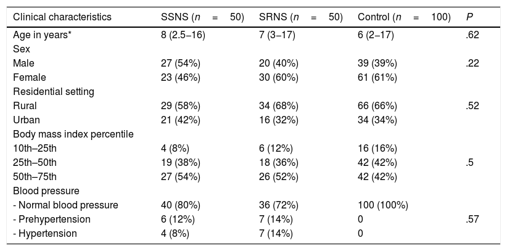Image resolution: width=507 pixels, height=251 pixels.
Task: Click the sex P value .22
Action: pyautogui.click(x=473, y=63)
